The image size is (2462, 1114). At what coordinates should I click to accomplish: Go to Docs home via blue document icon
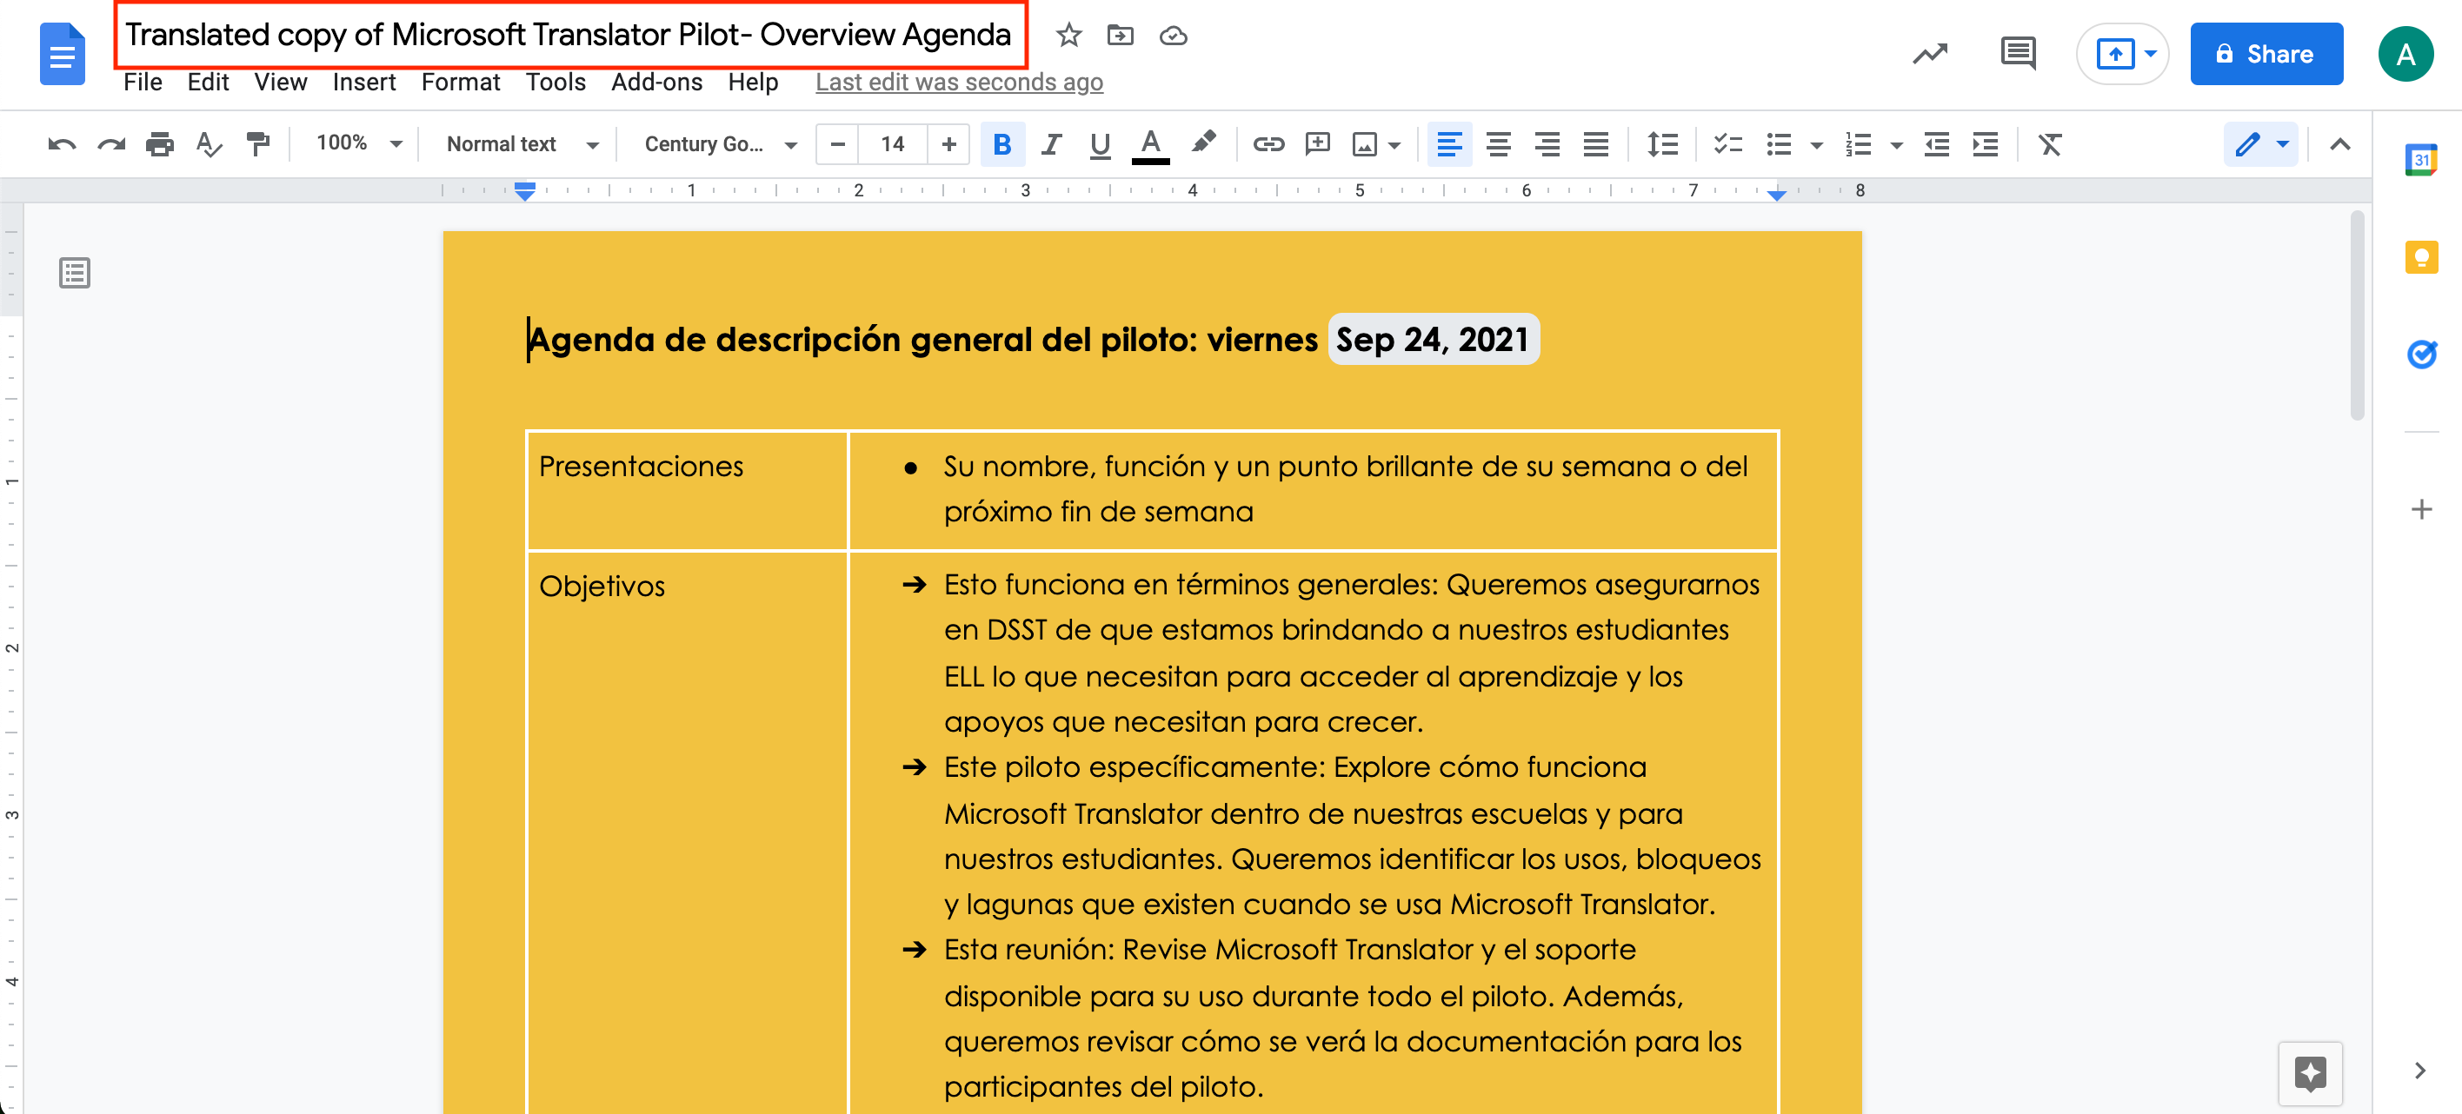pyautogui.click(x=62, y=55)
